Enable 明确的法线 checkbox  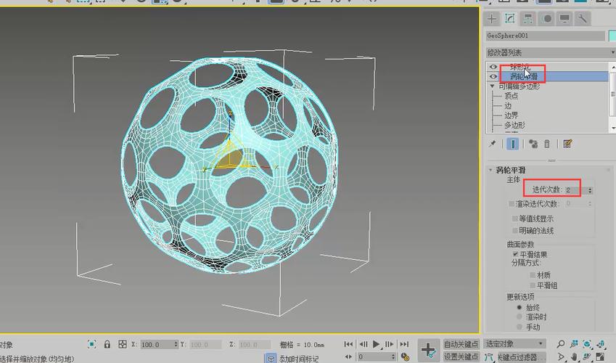pyautogui.click(x=515, y=230)
